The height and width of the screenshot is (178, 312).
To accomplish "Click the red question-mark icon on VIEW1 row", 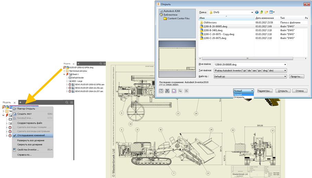I will (70, 85).
